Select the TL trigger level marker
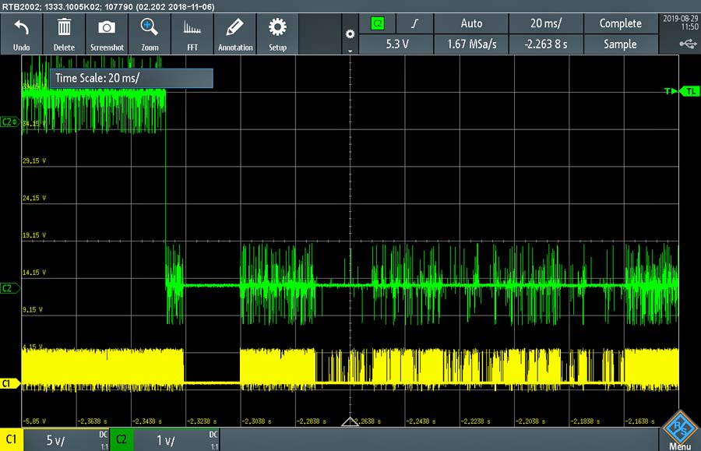The height and width of the screenshot is (451, 701). (690, 91)
